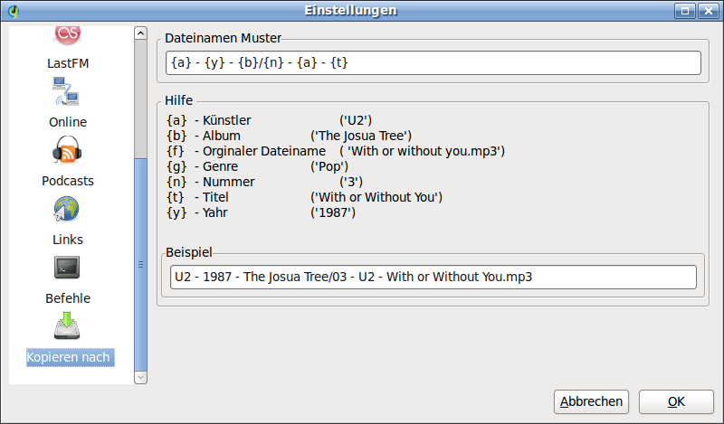Click the Dateinamen Muster input field
This screenshot has width=724, height=424.
point(433,62)
